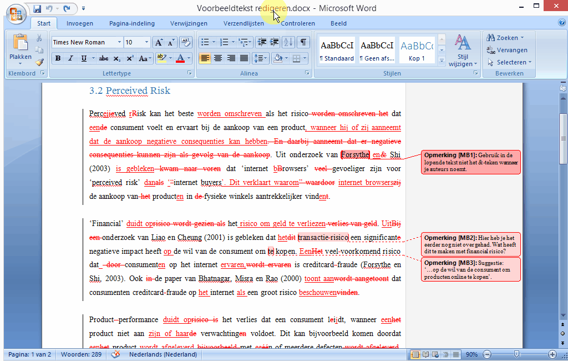
Task: Open the borders dropdown
Action: (x=305, y=58)
